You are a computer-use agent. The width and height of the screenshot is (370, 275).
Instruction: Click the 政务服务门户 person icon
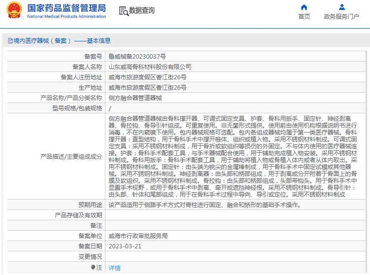point(342,7)
